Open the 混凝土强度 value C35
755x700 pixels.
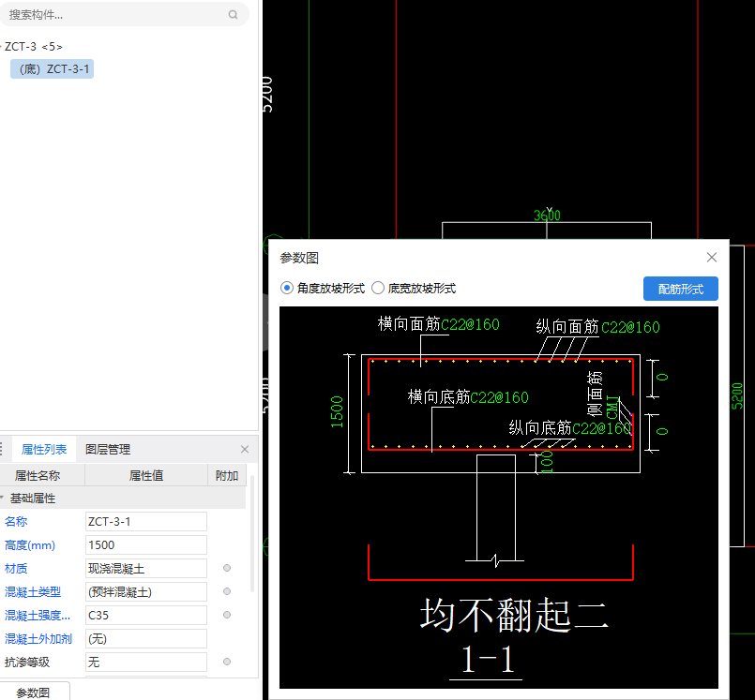coord(146,616)
